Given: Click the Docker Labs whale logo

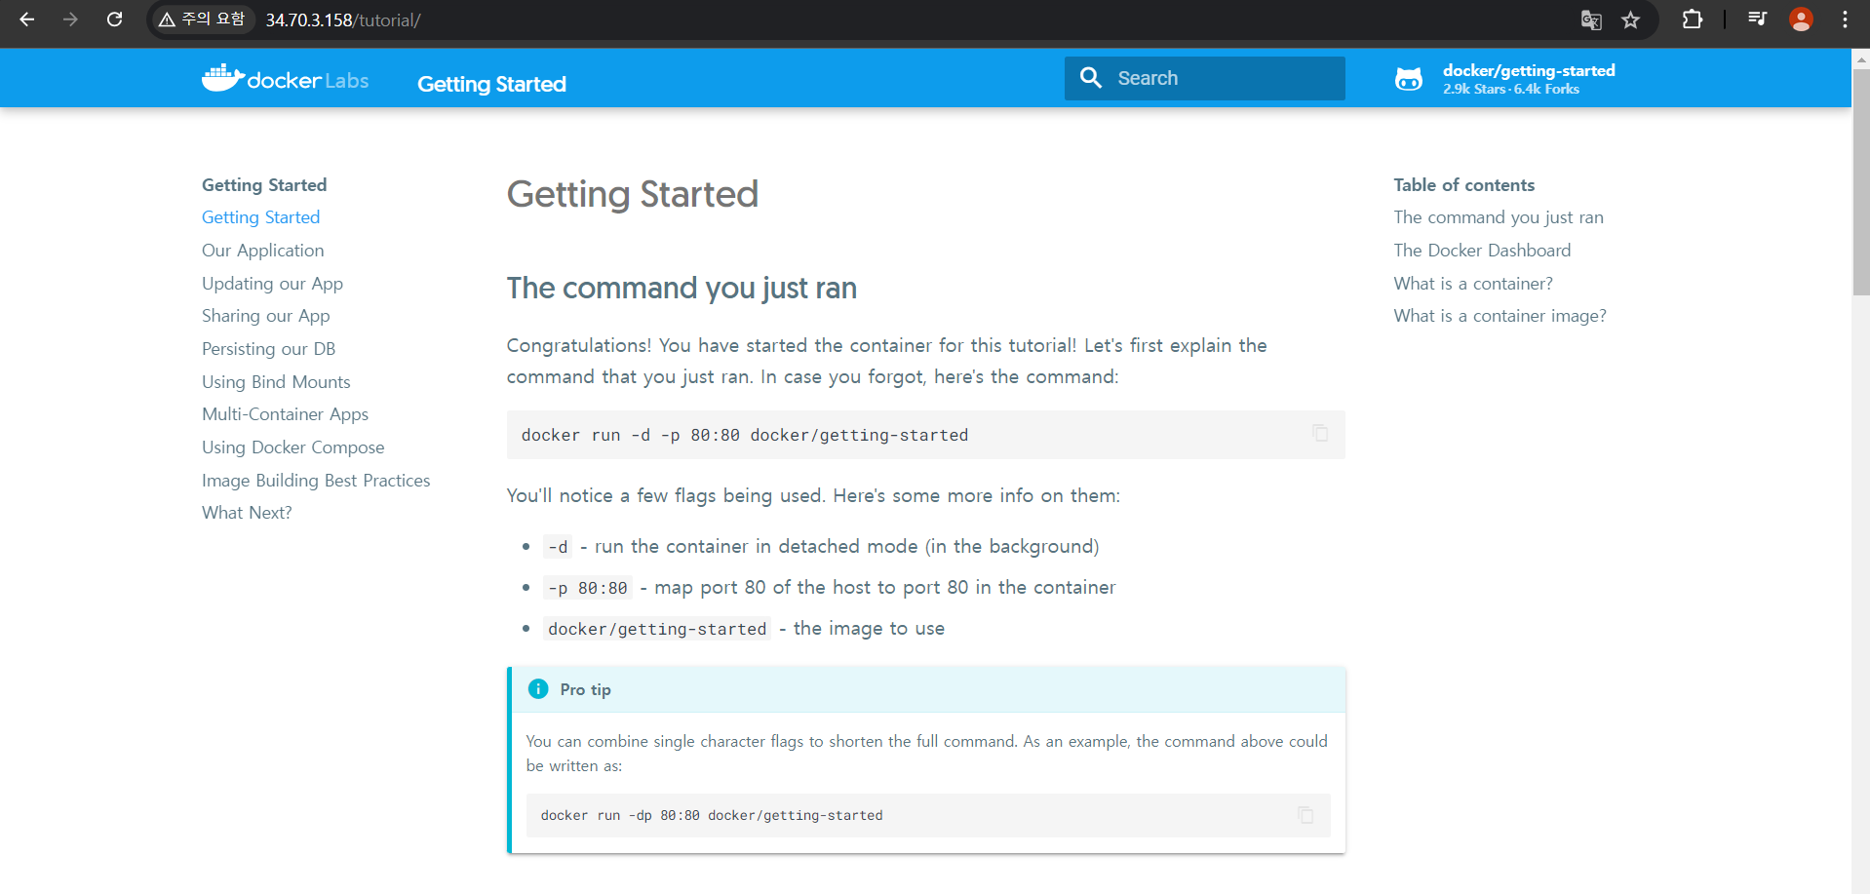Looking at the screenshot, I should point(285,79).
